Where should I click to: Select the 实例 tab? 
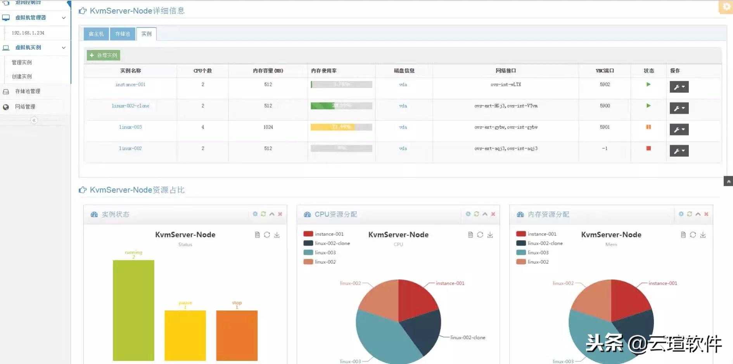[147, 34]
